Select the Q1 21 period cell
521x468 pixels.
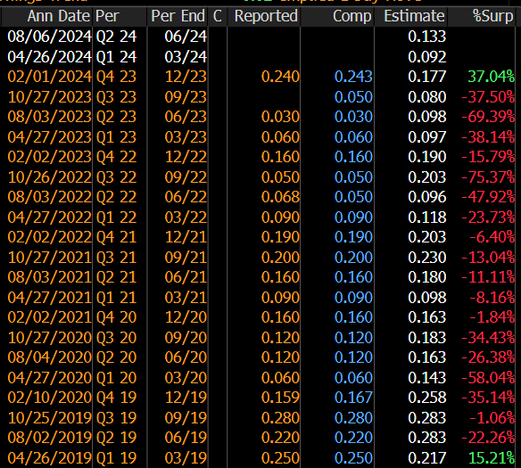[x=116, y=298]
